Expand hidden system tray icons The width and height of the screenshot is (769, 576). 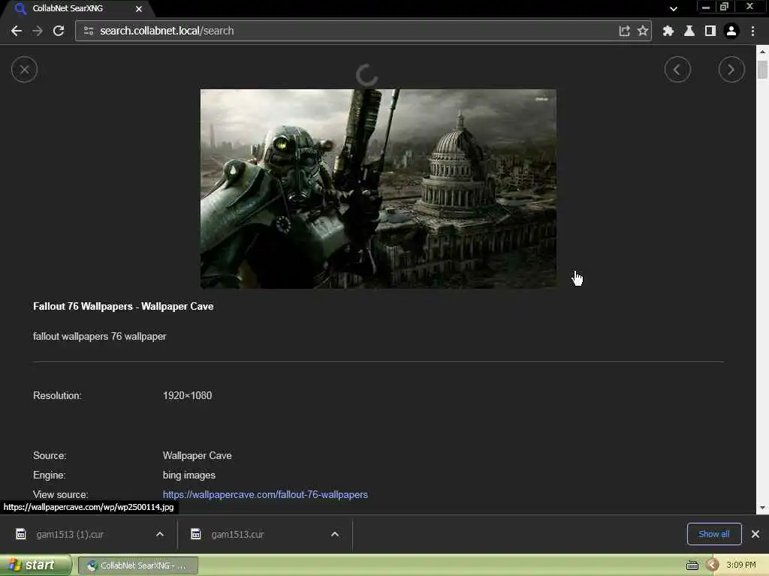pyautogui.click(x=713, y=565)
